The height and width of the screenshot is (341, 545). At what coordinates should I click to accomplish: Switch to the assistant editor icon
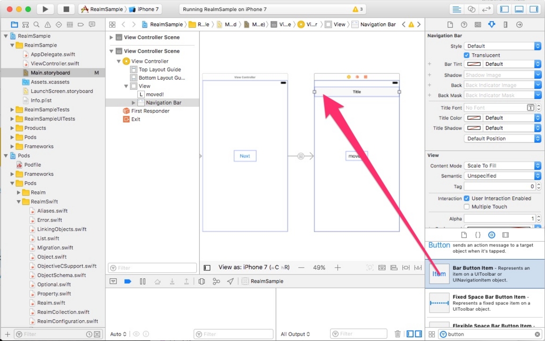472,10
